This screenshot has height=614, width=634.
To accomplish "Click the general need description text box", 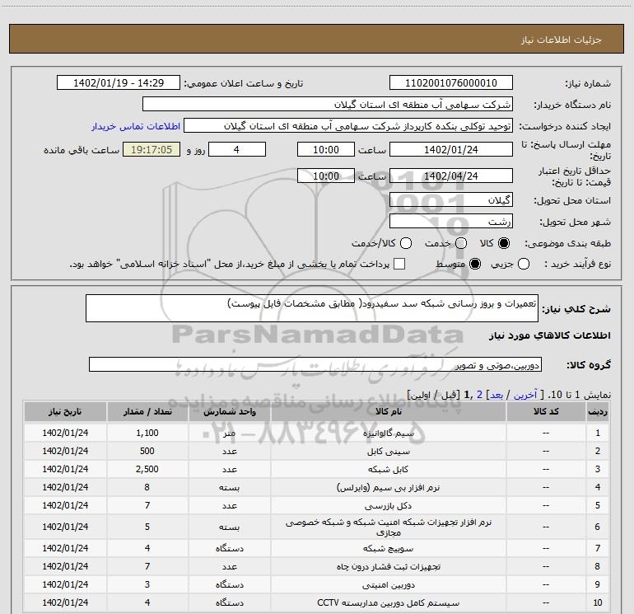I will [x=312, y=308].
